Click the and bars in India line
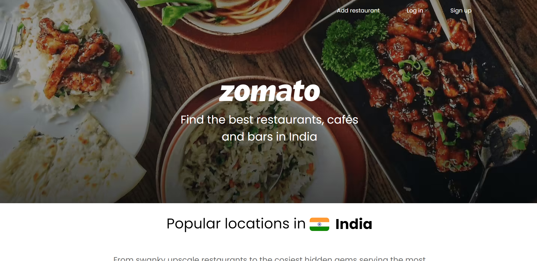The image size is (537, 261). point(269,137)
